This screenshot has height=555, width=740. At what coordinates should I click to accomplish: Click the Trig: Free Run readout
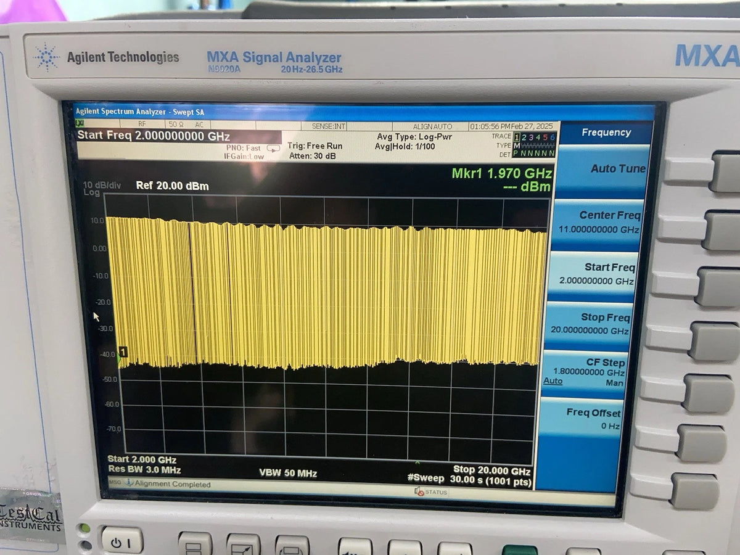(314, 146)
